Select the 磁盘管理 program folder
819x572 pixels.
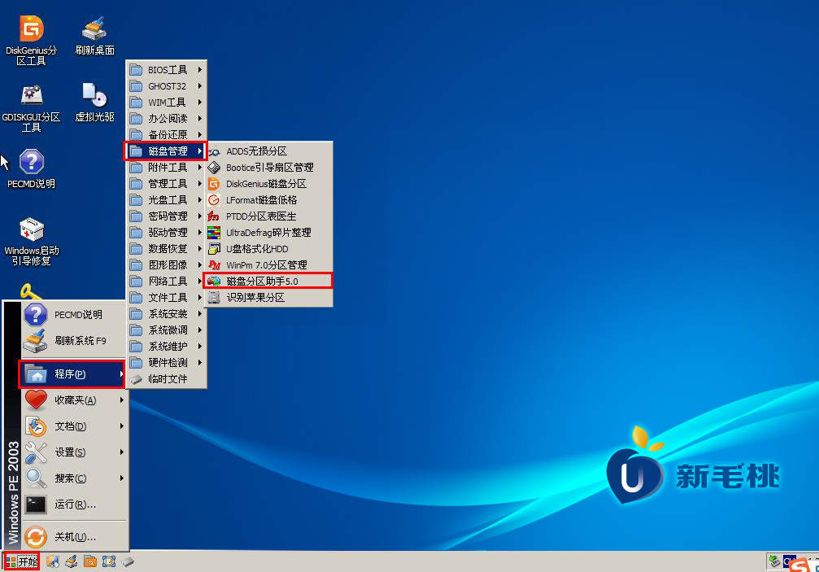[x=167, y=151]
